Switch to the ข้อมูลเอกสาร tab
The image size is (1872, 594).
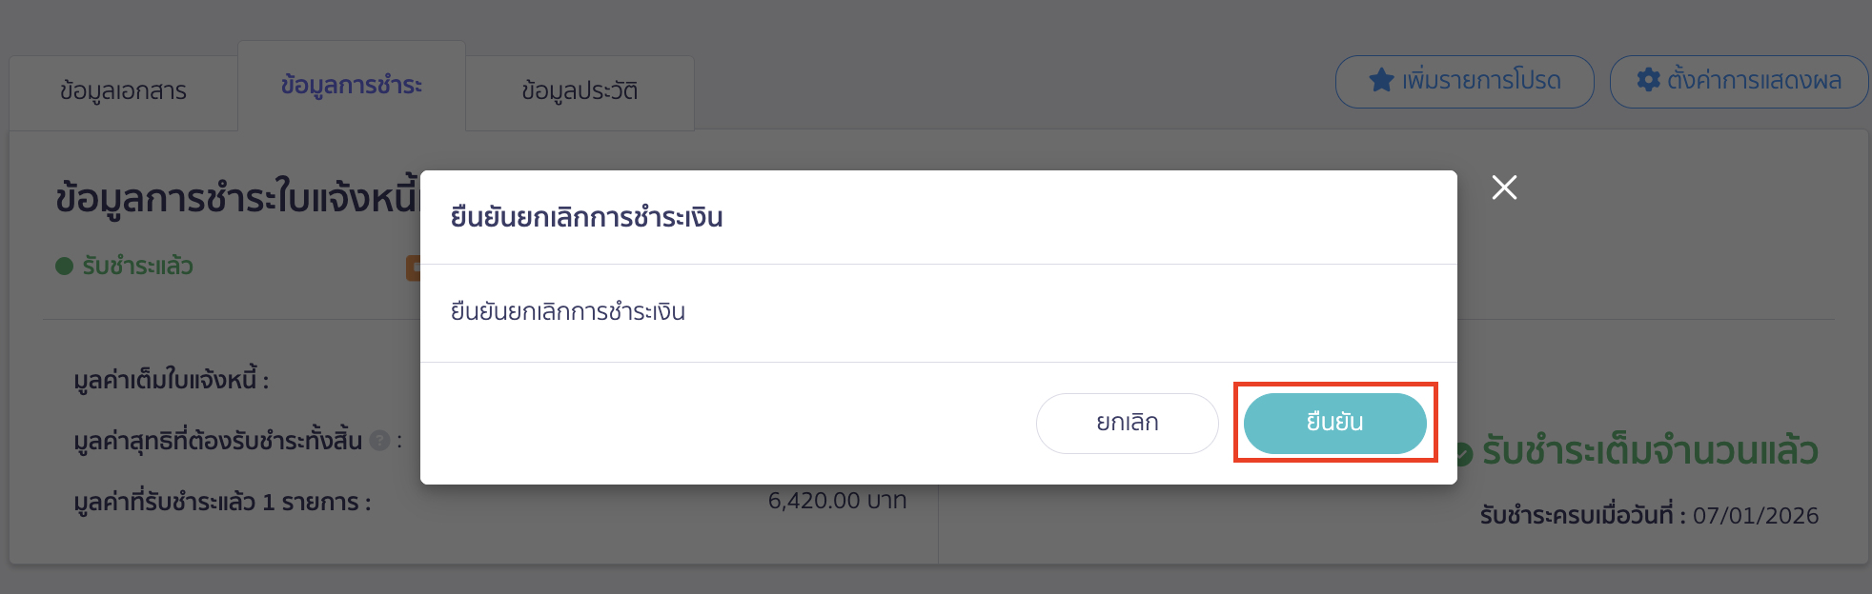(122, 90)
